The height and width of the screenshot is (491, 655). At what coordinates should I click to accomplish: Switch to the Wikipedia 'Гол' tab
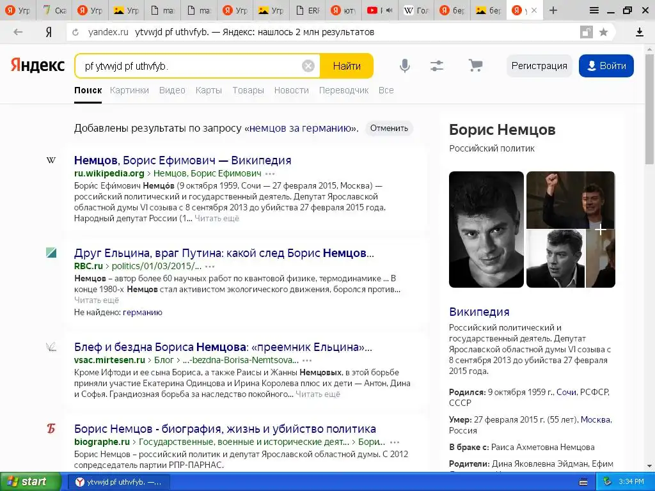tap(416, 10)
